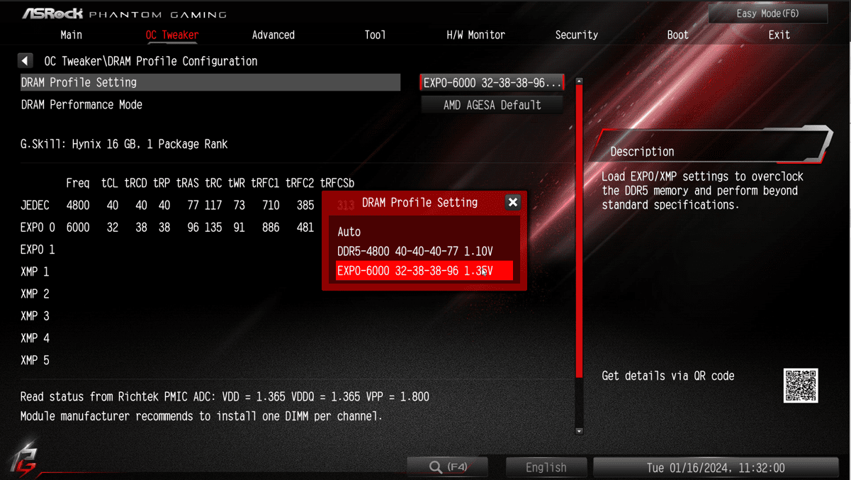This screenshot has width=851, height=480.
Task: Click the tRAS column header
Action: click(187, 183)
